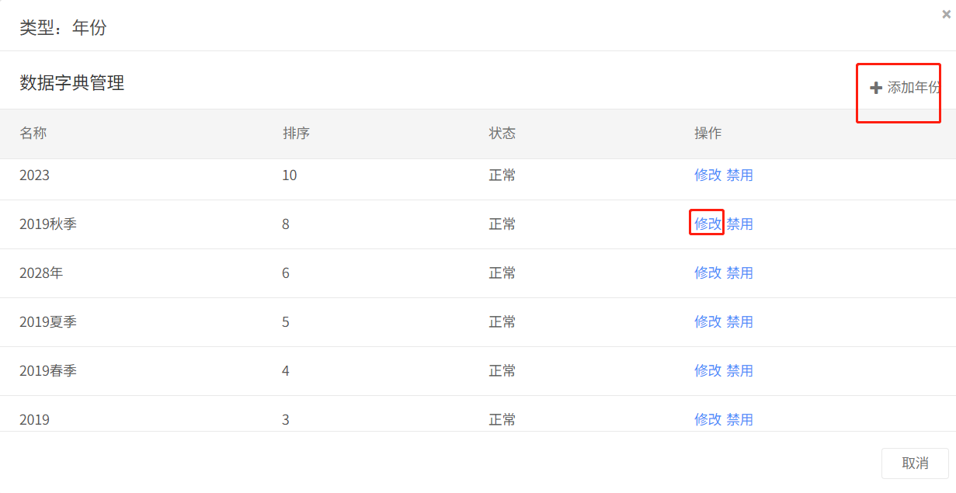This screenshot has width=956, height=493.
Task: Click the 排序 column header
Action: (296, 134)
